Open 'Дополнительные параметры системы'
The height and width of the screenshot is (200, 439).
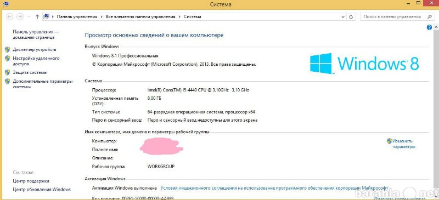43,84
